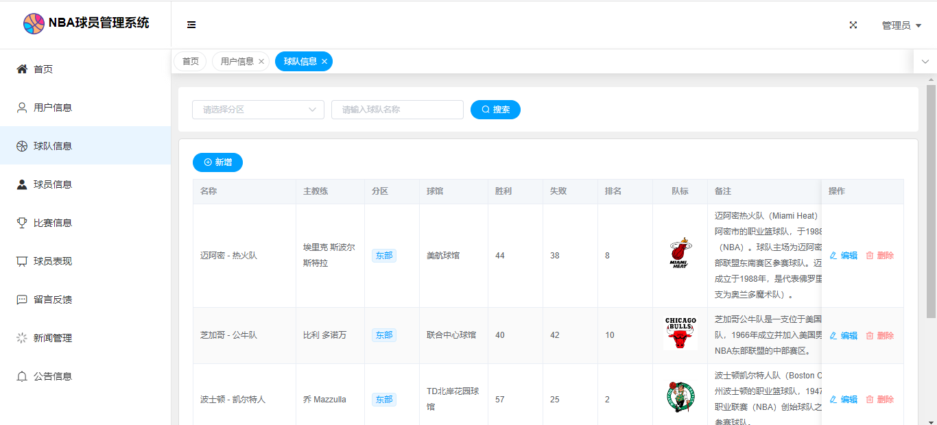Close the 用户信息 tab
Viewport: 937px width, 425px height.
[x=261, y=62]
